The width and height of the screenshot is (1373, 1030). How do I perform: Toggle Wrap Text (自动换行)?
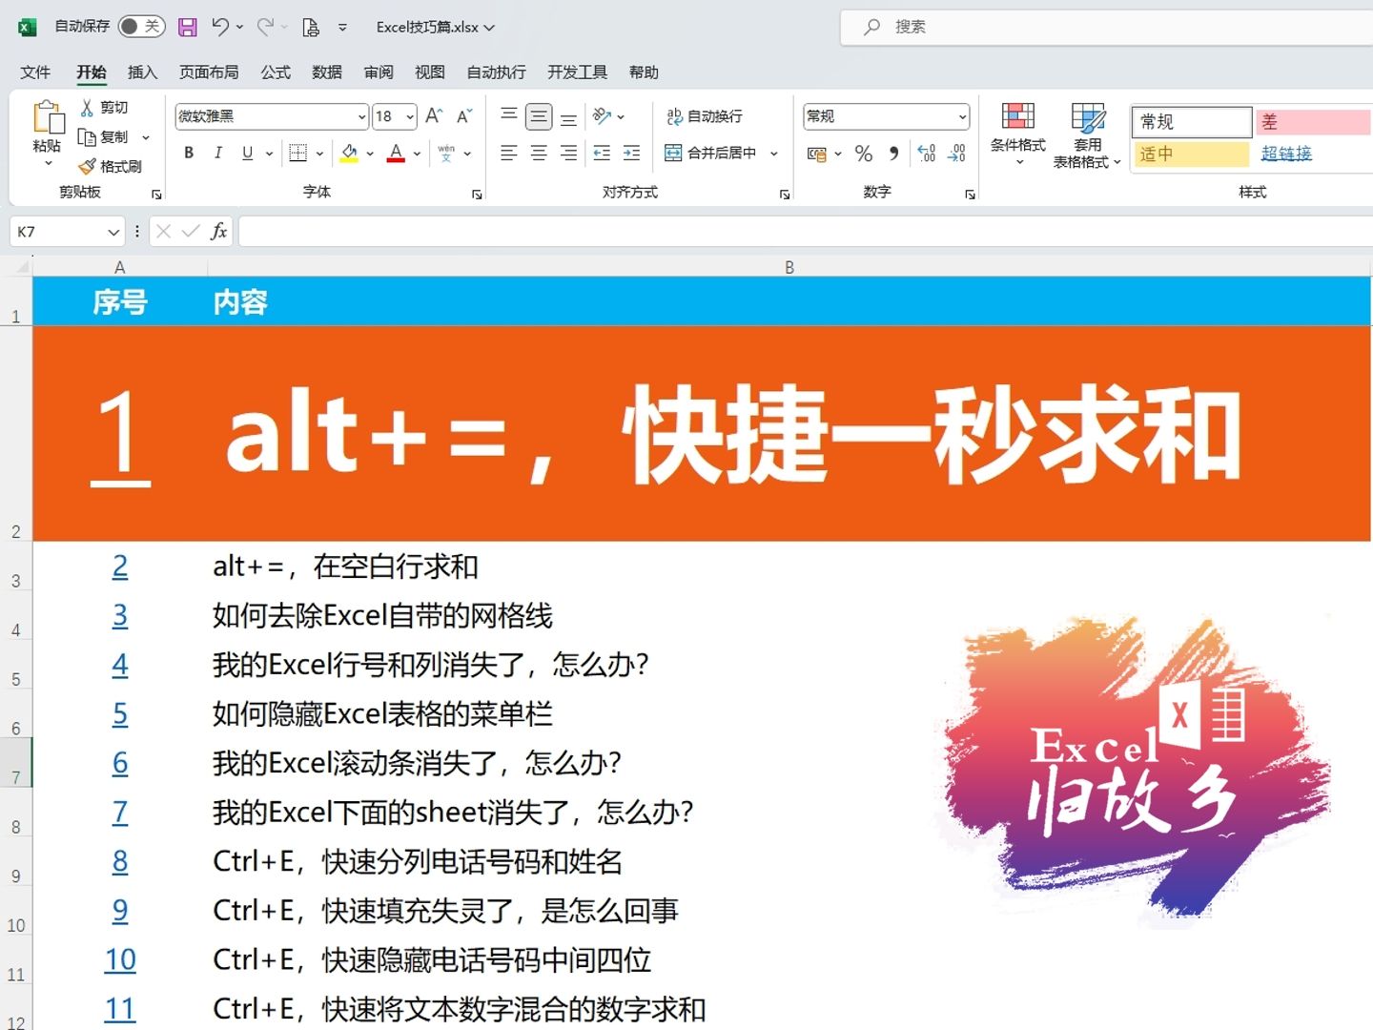pyautogui.click(x=705, y=116)
